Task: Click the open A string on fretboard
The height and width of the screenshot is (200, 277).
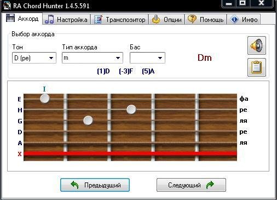Action: click(130, 142)
